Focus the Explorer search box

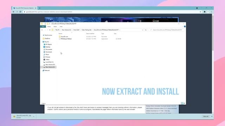(x=167, y=30)
